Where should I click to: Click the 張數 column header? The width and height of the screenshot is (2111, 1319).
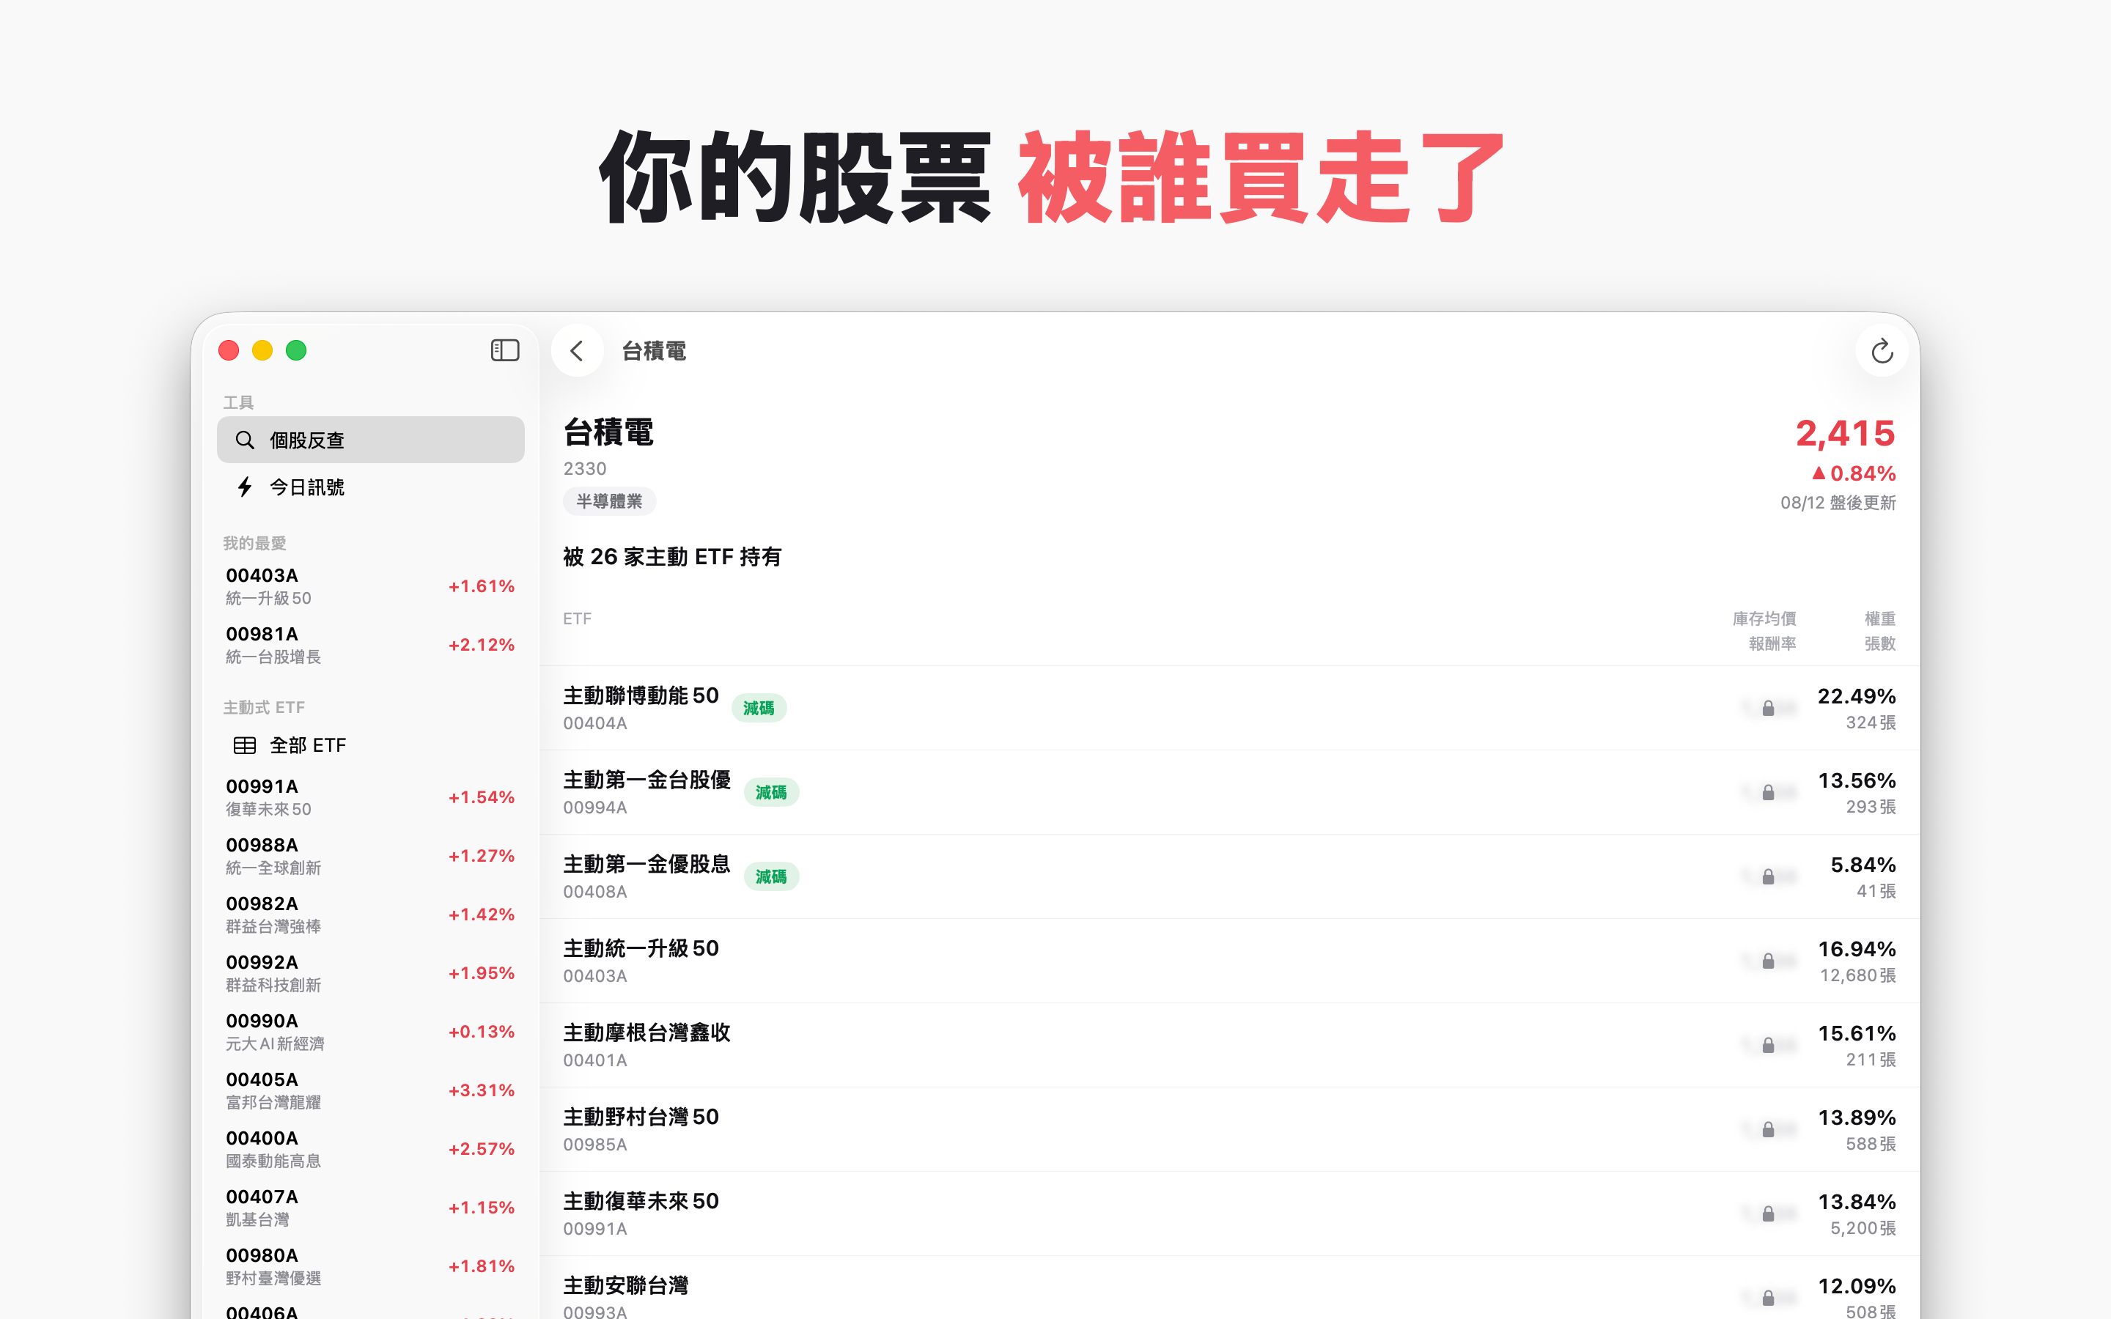pyautogui.click(x=1880, y=643)
